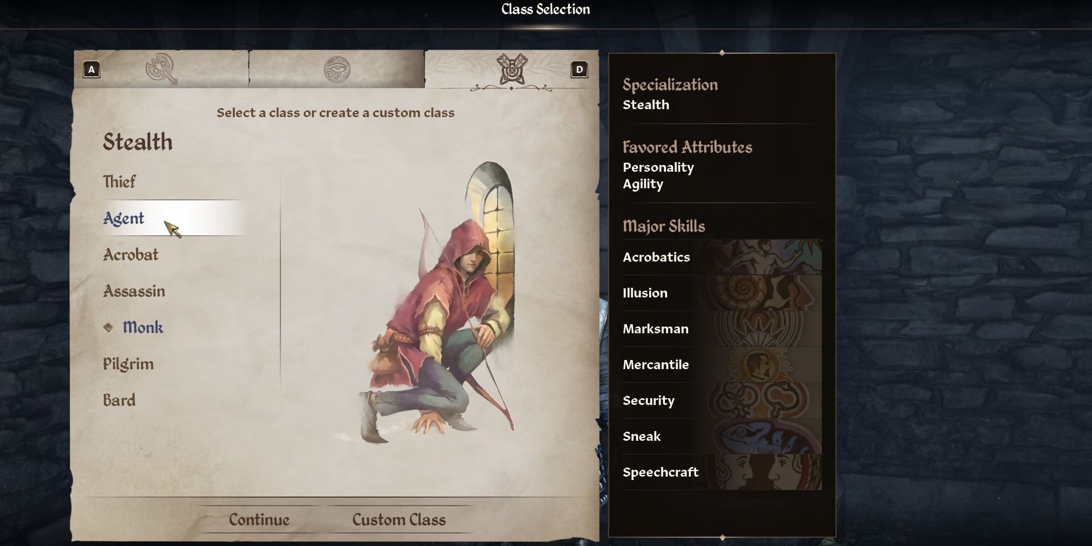Pick the Bard class
Image resolution: width=1092 pixels, height=546 pixels.
[x=119, y=400]
